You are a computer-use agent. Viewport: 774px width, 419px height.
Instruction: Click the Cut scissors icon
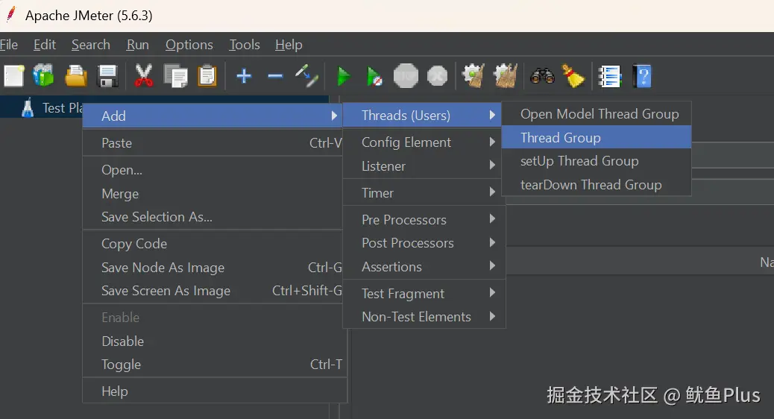[x=143, y=75]
